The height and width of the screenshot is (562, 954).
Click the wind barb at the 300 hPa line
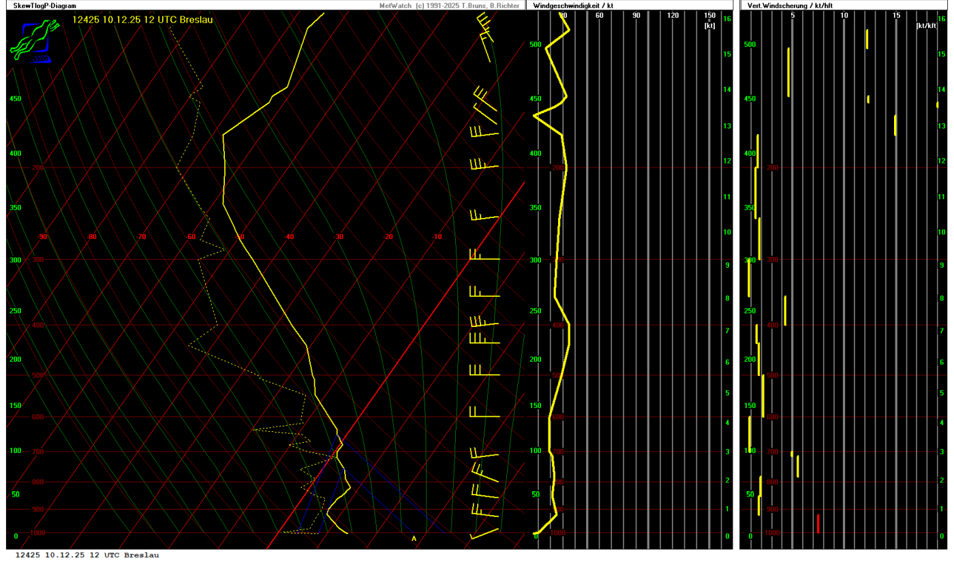[484, 257]
